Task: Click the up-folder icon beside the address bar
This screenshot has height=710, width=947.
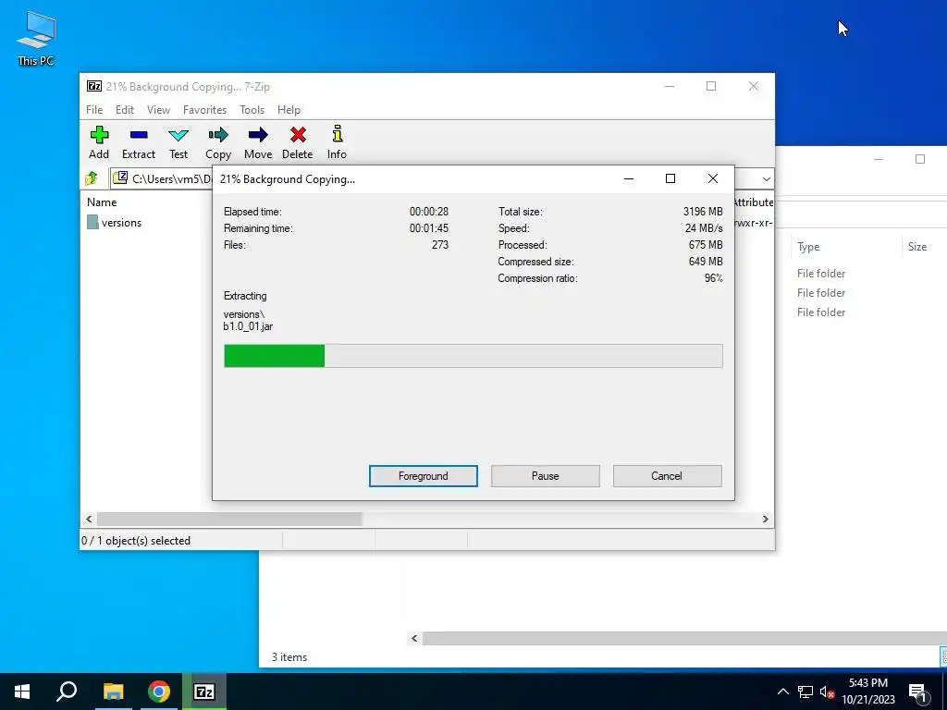Action: pos(92,178)
